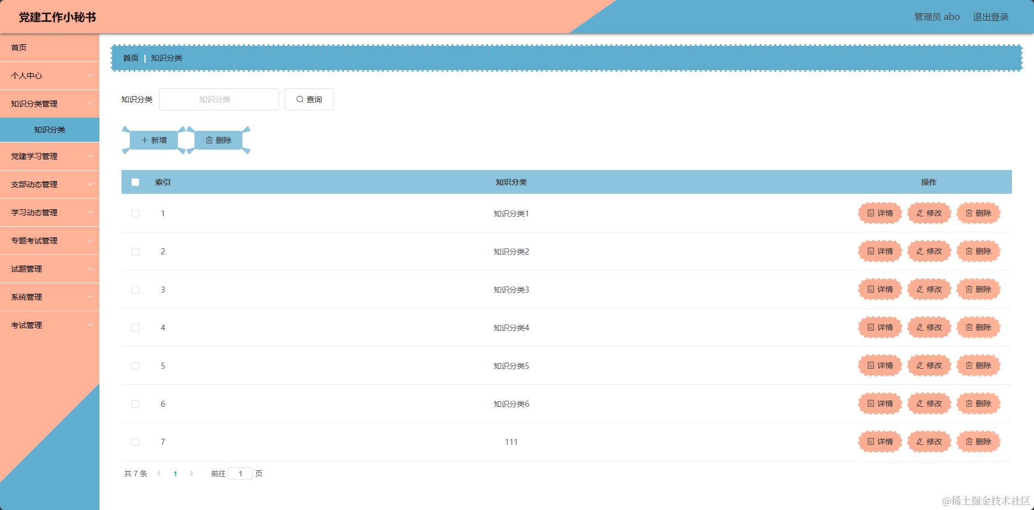Toggle the select-all checkbox in table header
Image resolution: width=1034 pixels, height=510 pixels.
135,182
